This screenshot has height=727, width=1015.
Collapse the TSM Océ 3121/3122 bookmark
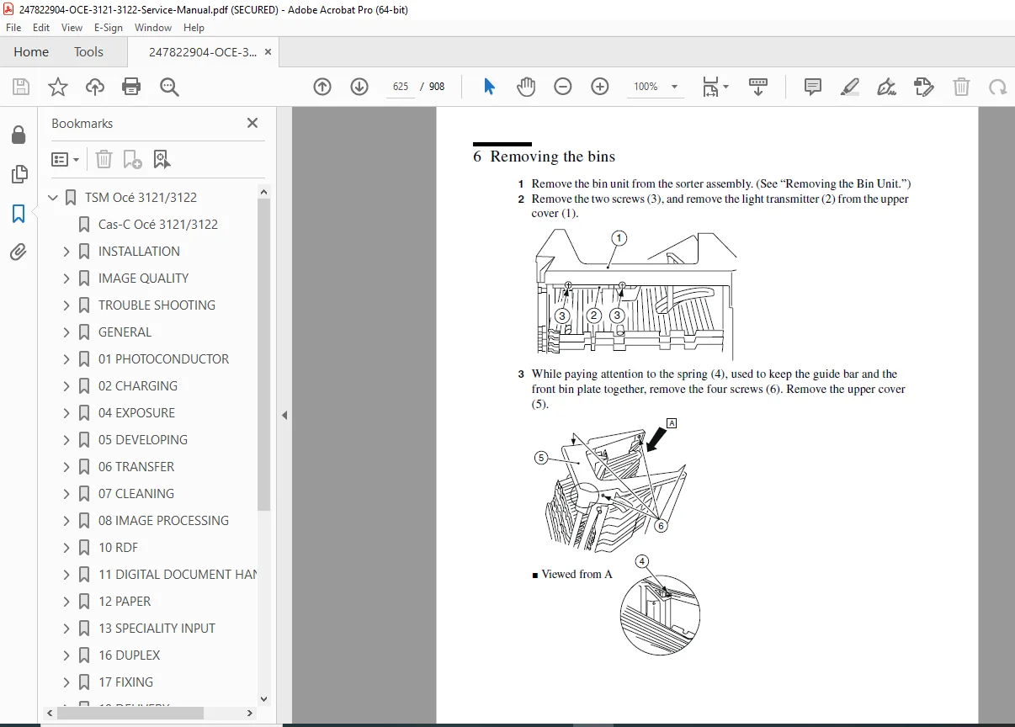53,198
